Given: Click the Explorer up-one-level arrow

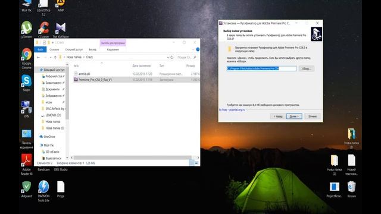Looking at the screenshot, I should [x=55, y=57].
